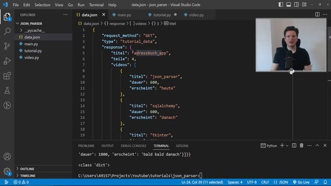
Task: Open the File menu
Action: 16,5
